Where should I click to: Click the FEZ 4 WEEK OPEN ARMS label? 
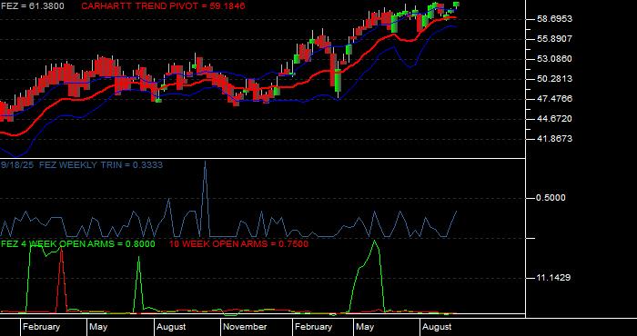click(x=77, y=244)
